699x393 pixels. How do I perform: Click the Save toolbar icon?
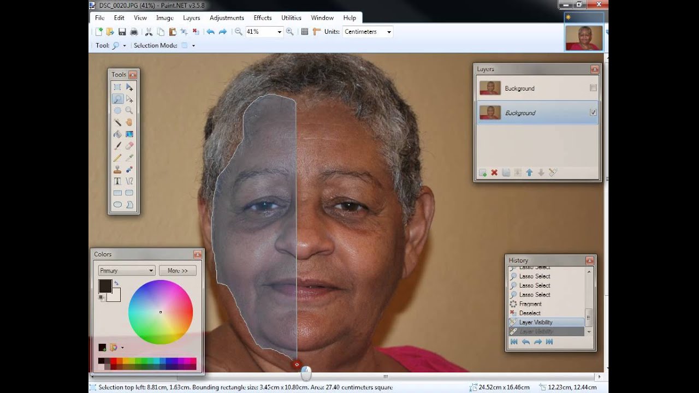click(x=122, y=32)
